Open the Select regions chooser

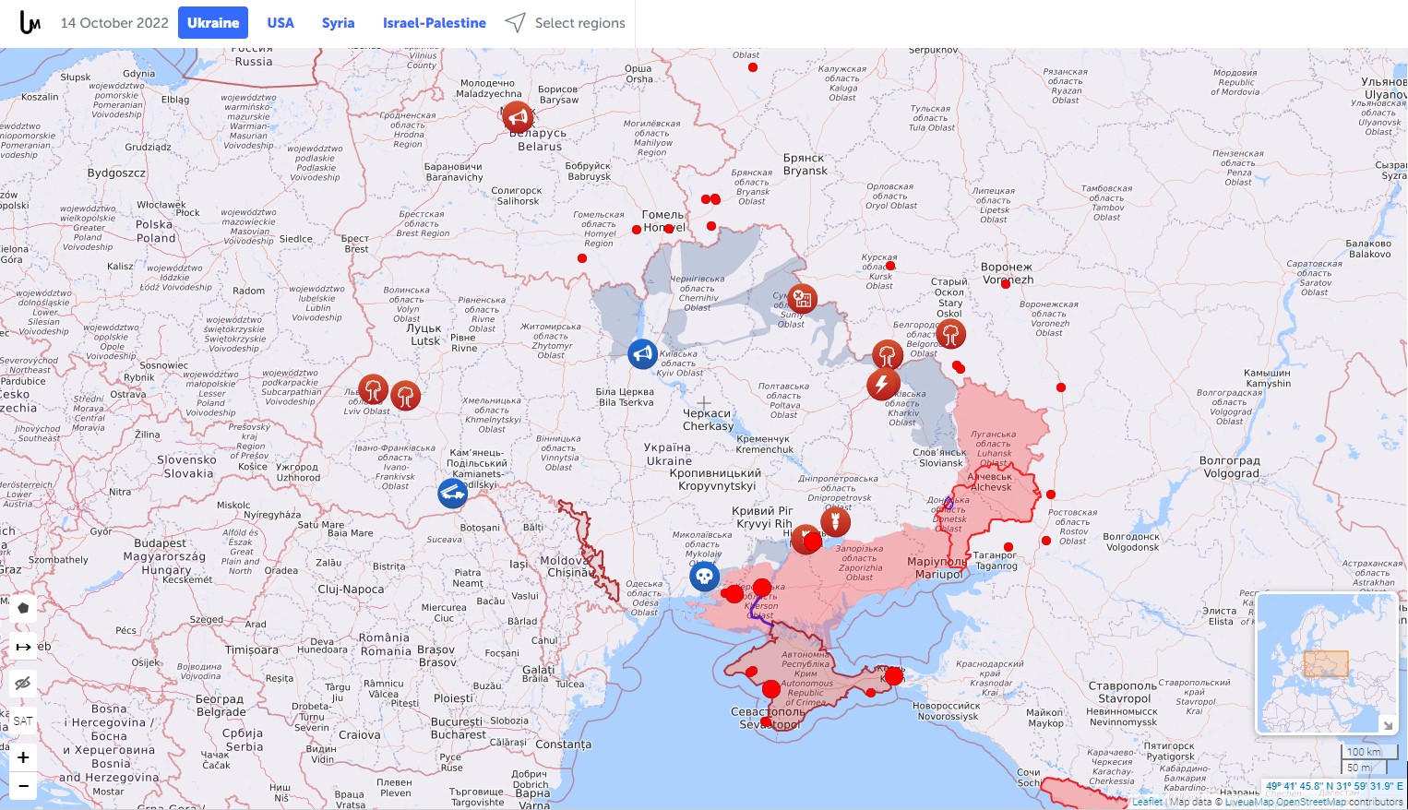566,23
